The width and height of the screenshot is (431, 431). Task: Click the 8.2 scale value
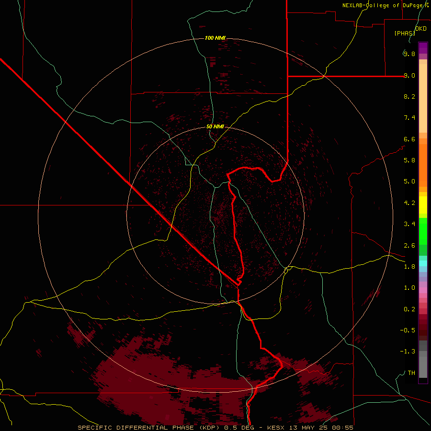[x=409, y=96]
